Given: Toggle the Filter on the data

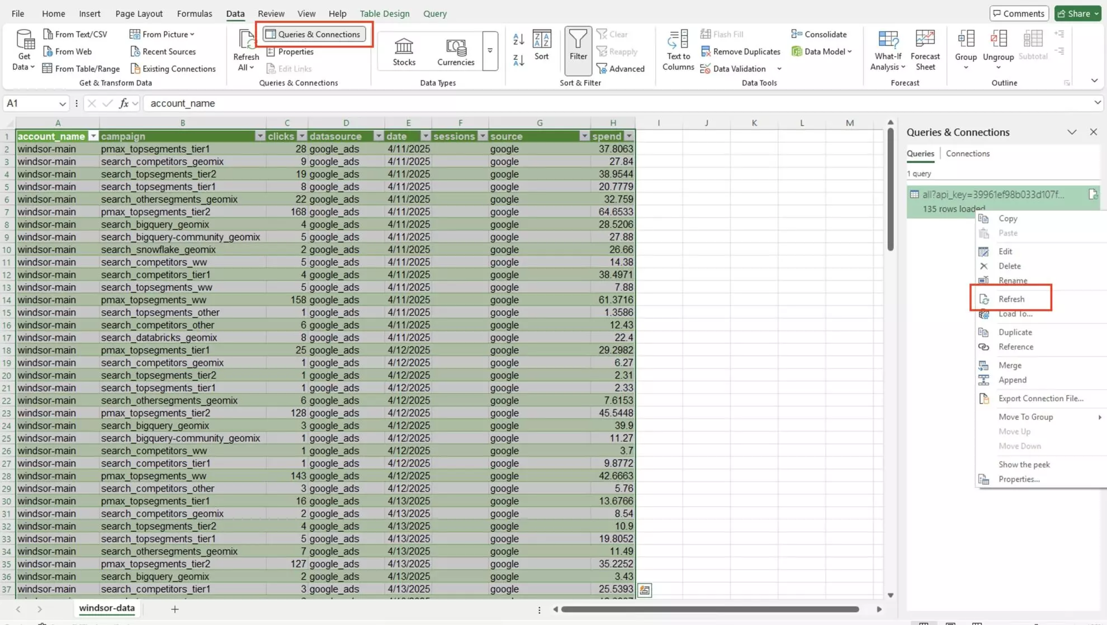Looking at the screenshot, I should click(x=578, y=50).
